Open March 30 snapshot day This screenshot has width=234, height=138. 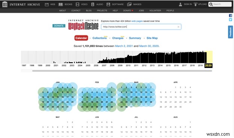click(127, 107)
